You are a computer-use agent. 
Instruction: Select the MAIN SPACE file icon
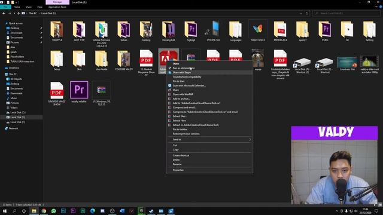pyautogui.click(x=258, y=31)
